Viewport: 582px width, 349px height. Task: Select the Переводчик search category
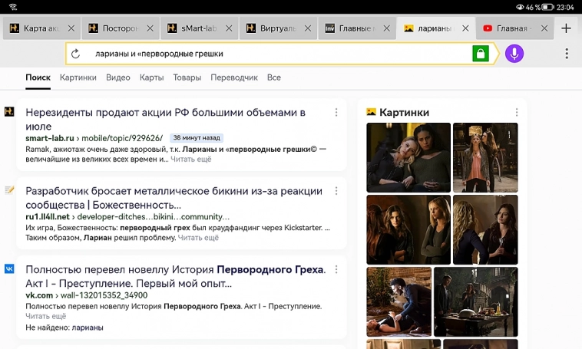tap(233, 77)
